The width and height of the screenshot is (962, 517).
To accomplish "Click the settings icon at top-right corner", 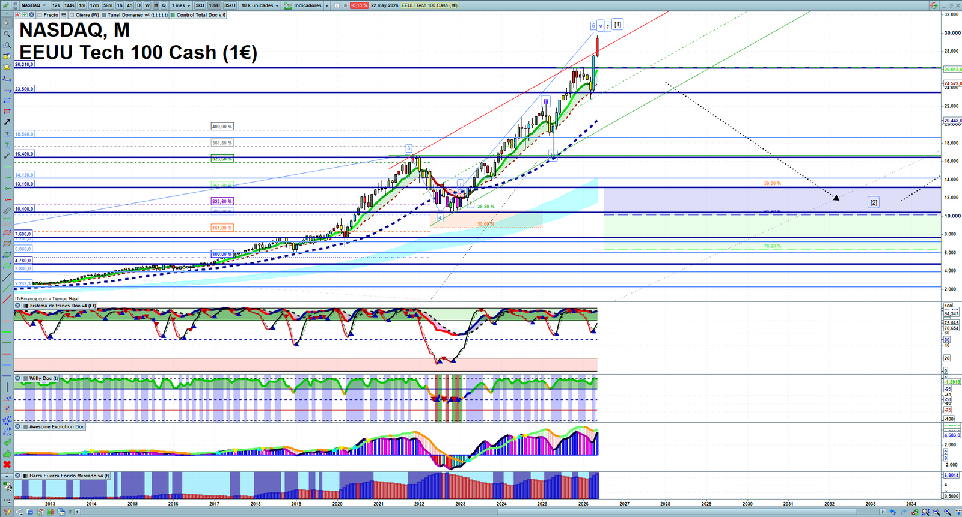I will pyautogui.click(x=934, y=5).
